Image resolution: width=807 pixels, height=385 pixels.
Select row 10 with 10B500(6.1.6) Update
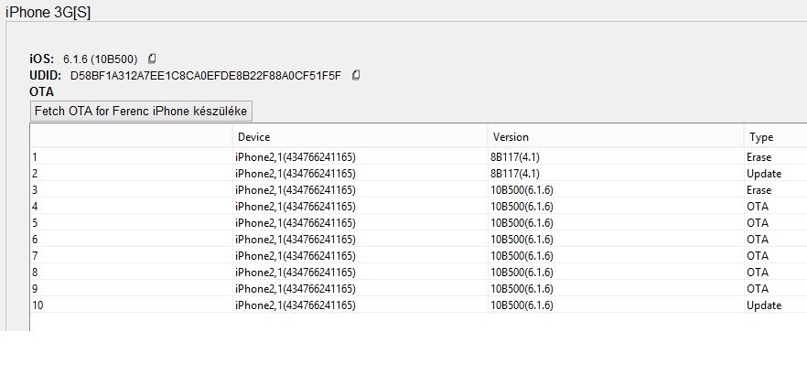[418, 305]
